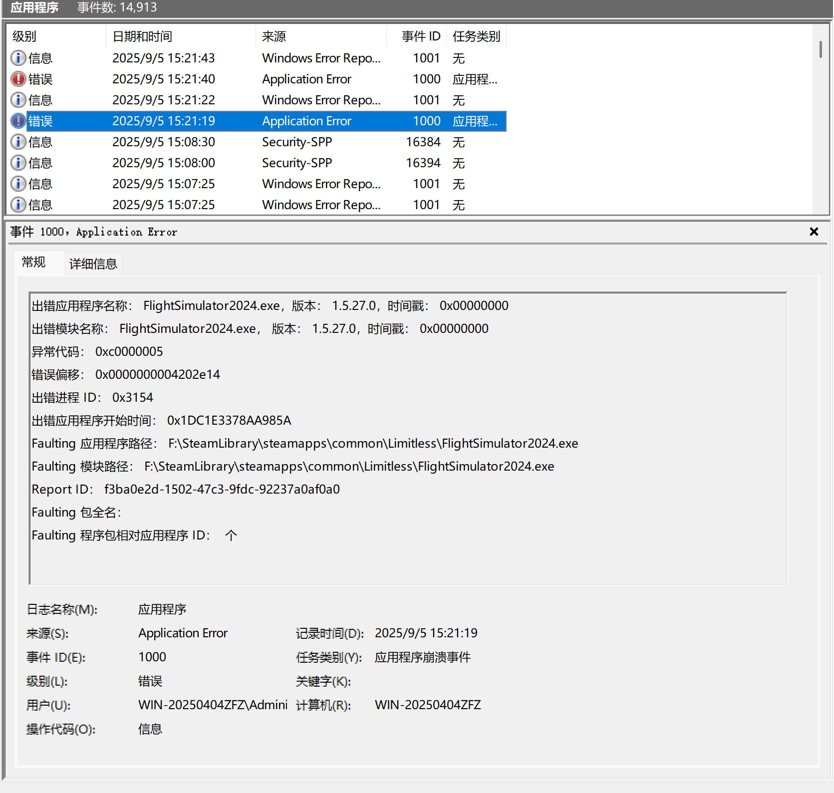Select the Application Error event at 15:21:40
The height and width of the screenshot is (793, 834).
pos(306,79)
